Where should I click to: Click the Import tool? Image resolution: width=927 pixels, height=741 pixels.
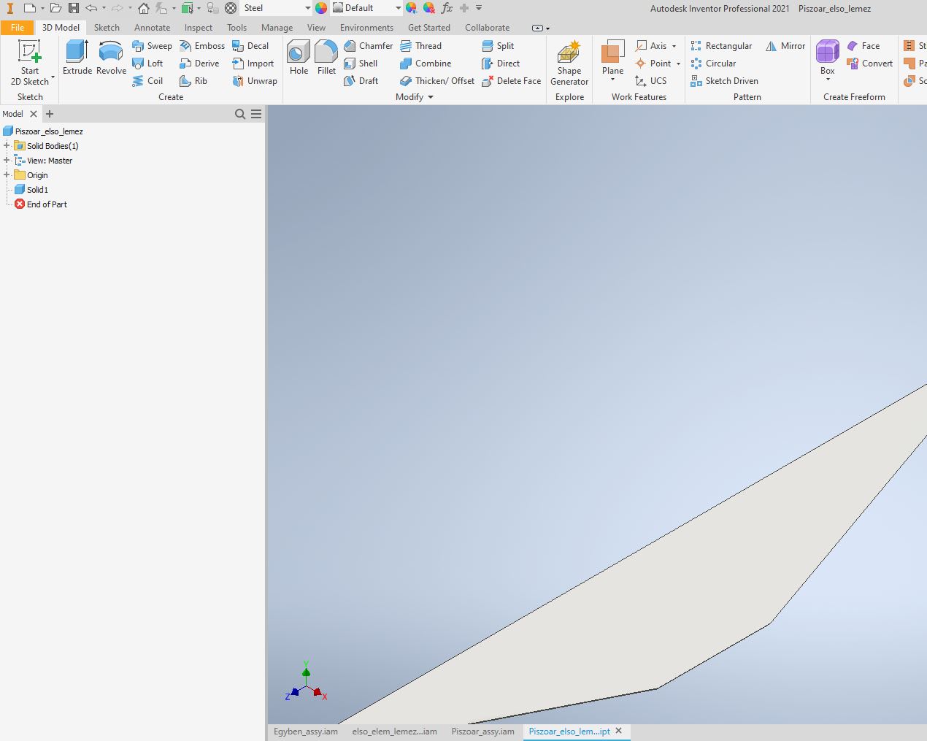click(253, 64)
